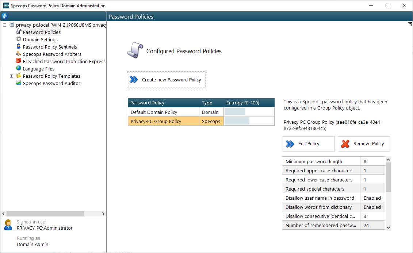Click Required special characters row

coord(333,189)
